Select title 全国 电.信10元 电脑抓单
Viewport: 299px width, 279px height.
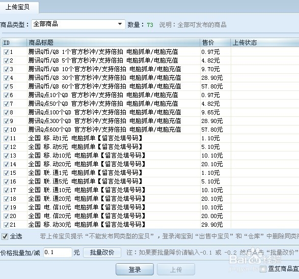coord(87,207)
